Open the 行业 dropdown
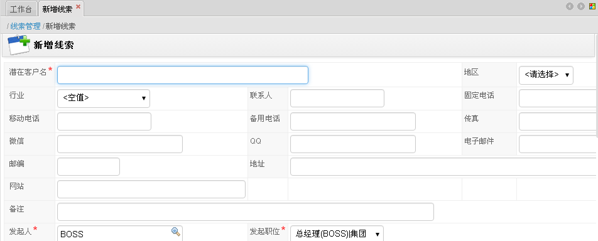The height and width of the screenshot is (241, 598). click(104, 99)
